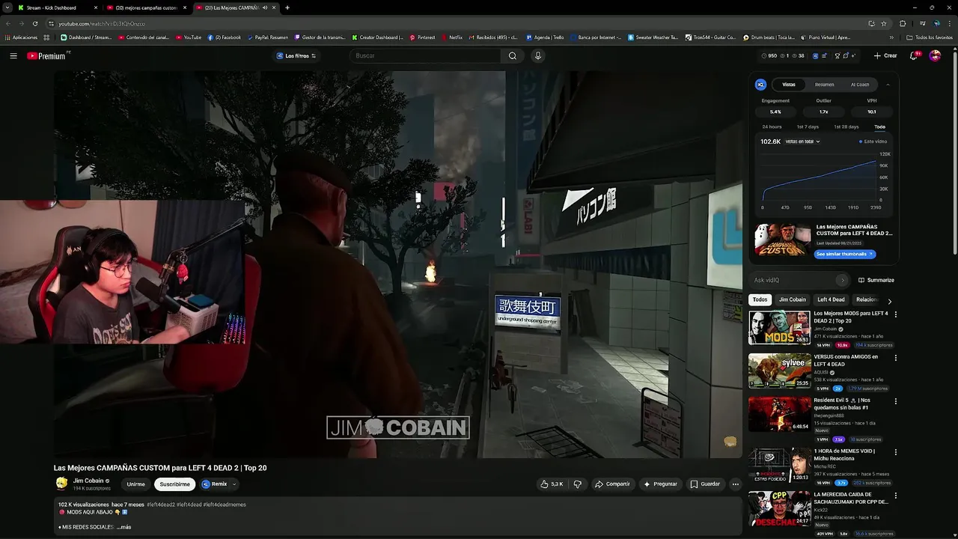Open YouTube notifications bell
The height and width of the screenshot is (539, 958).
914,55
